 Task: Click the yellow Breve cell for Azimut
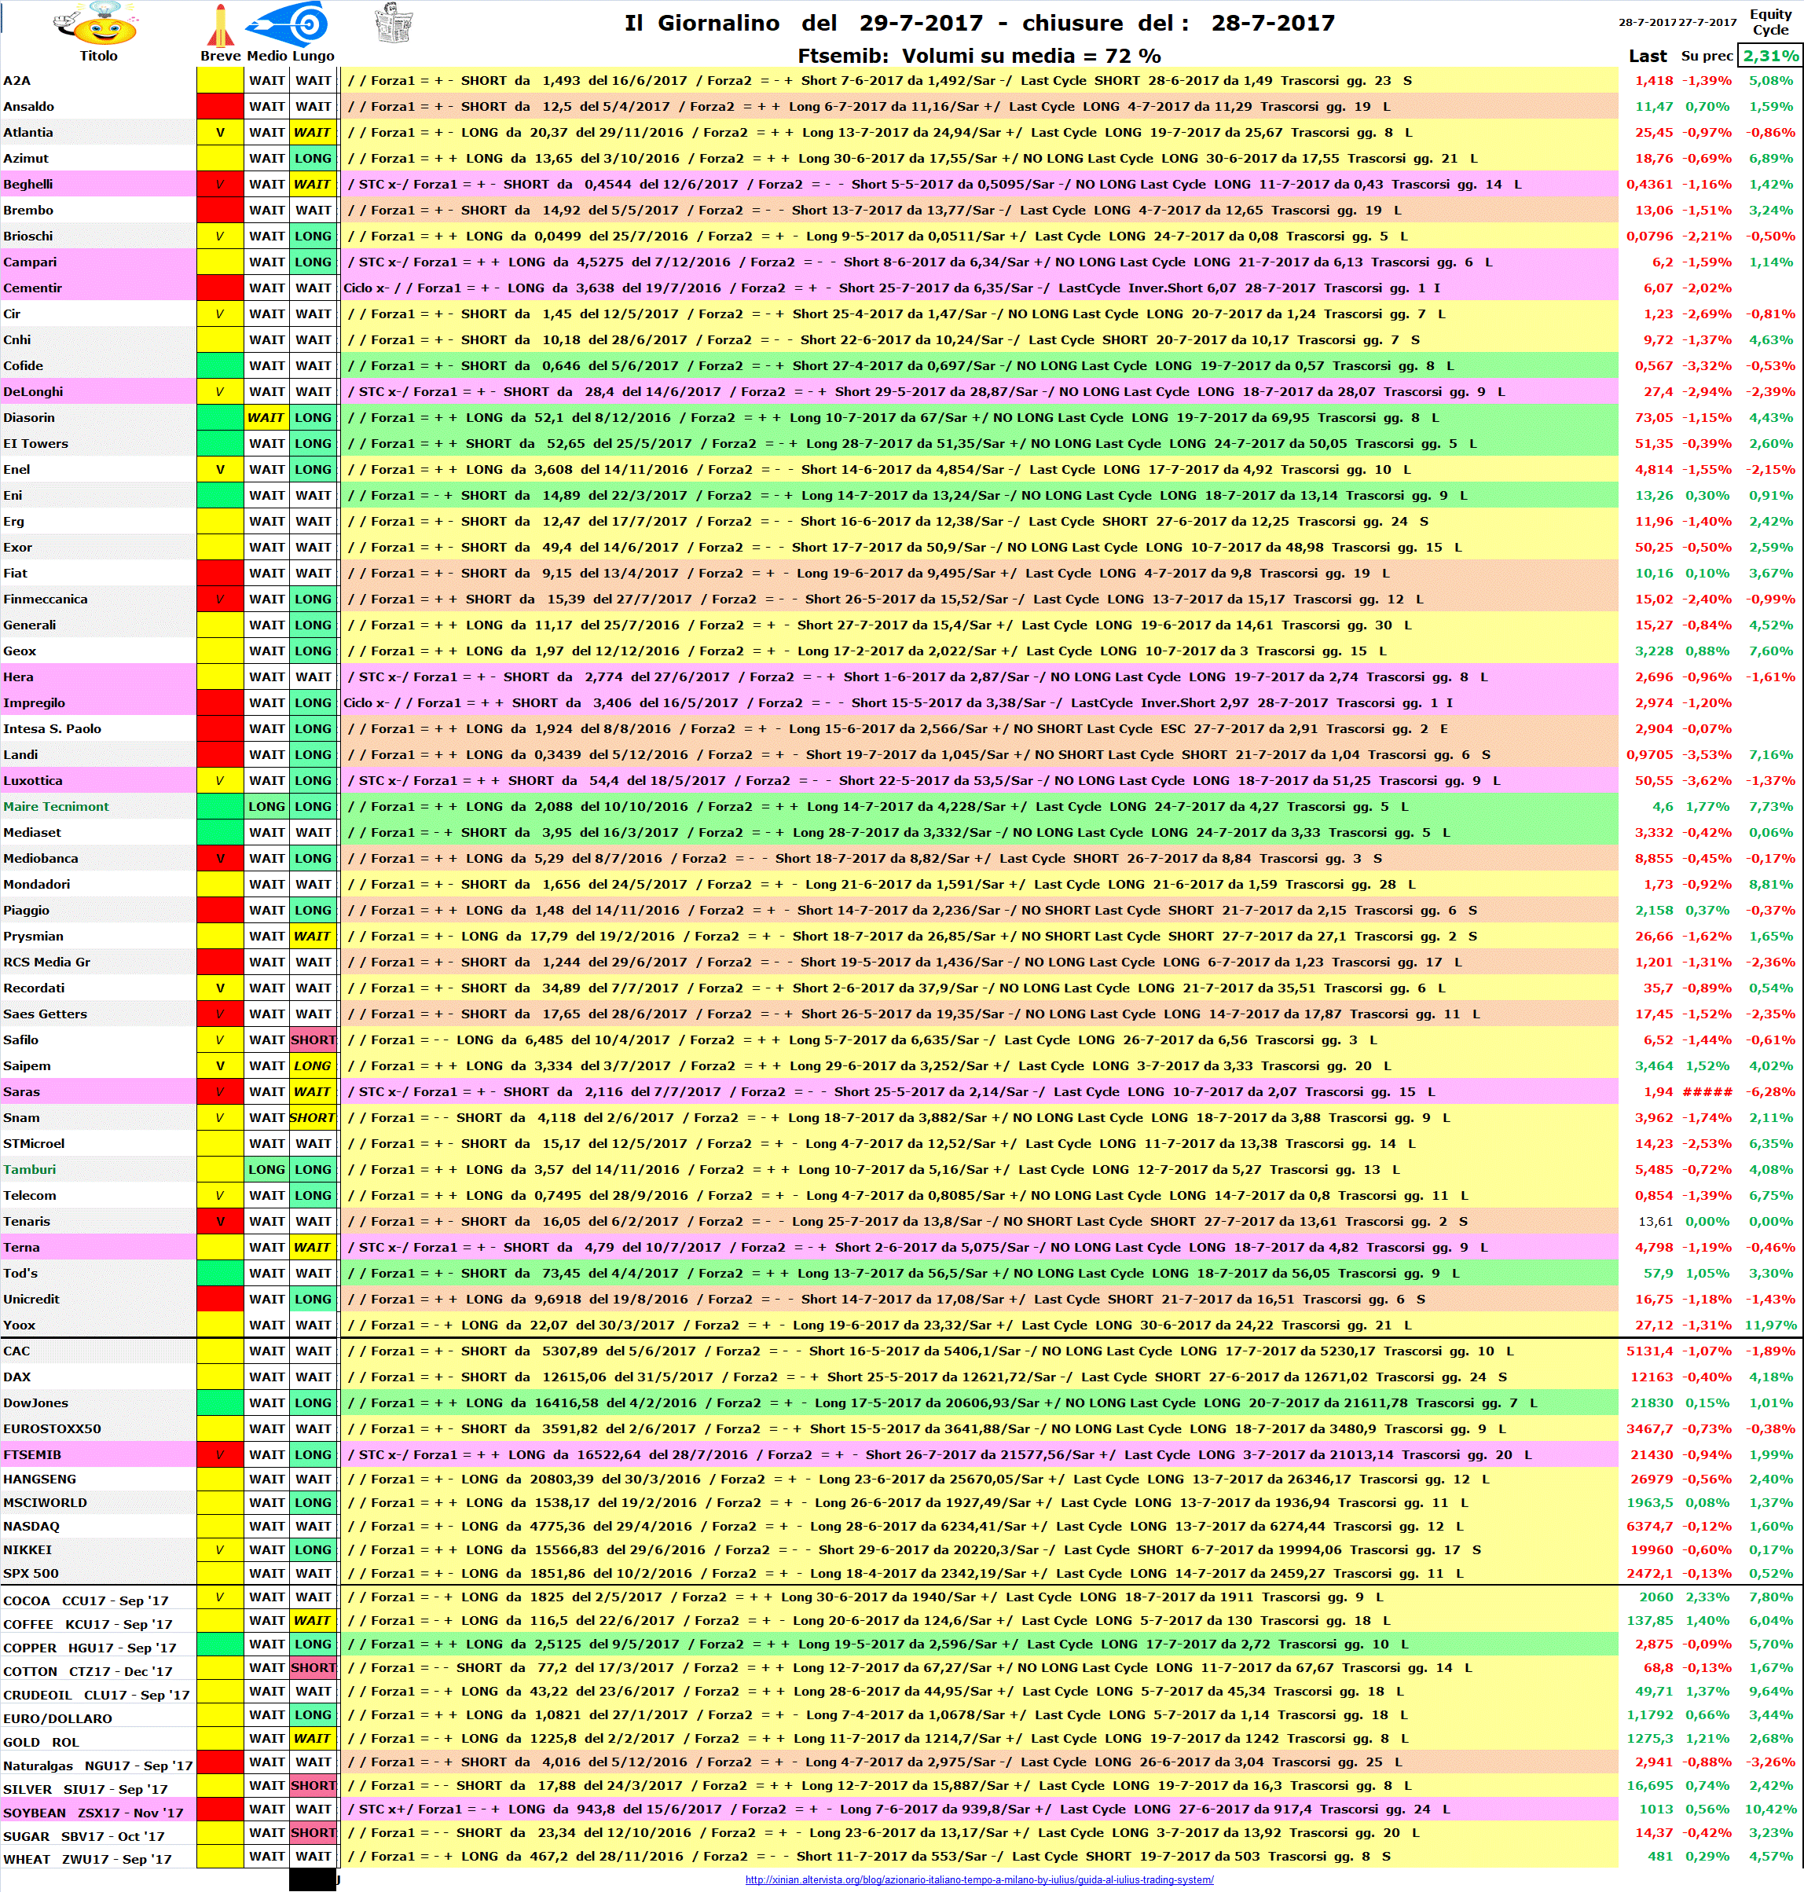220,159
